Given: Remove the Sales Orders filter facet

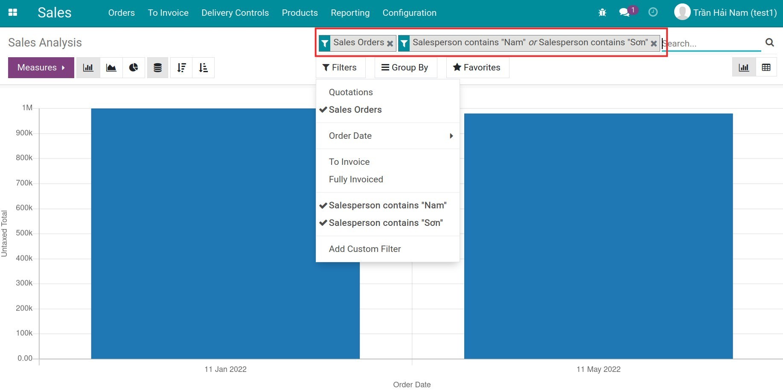Looking at the screenshot, I should pos(390,44).
